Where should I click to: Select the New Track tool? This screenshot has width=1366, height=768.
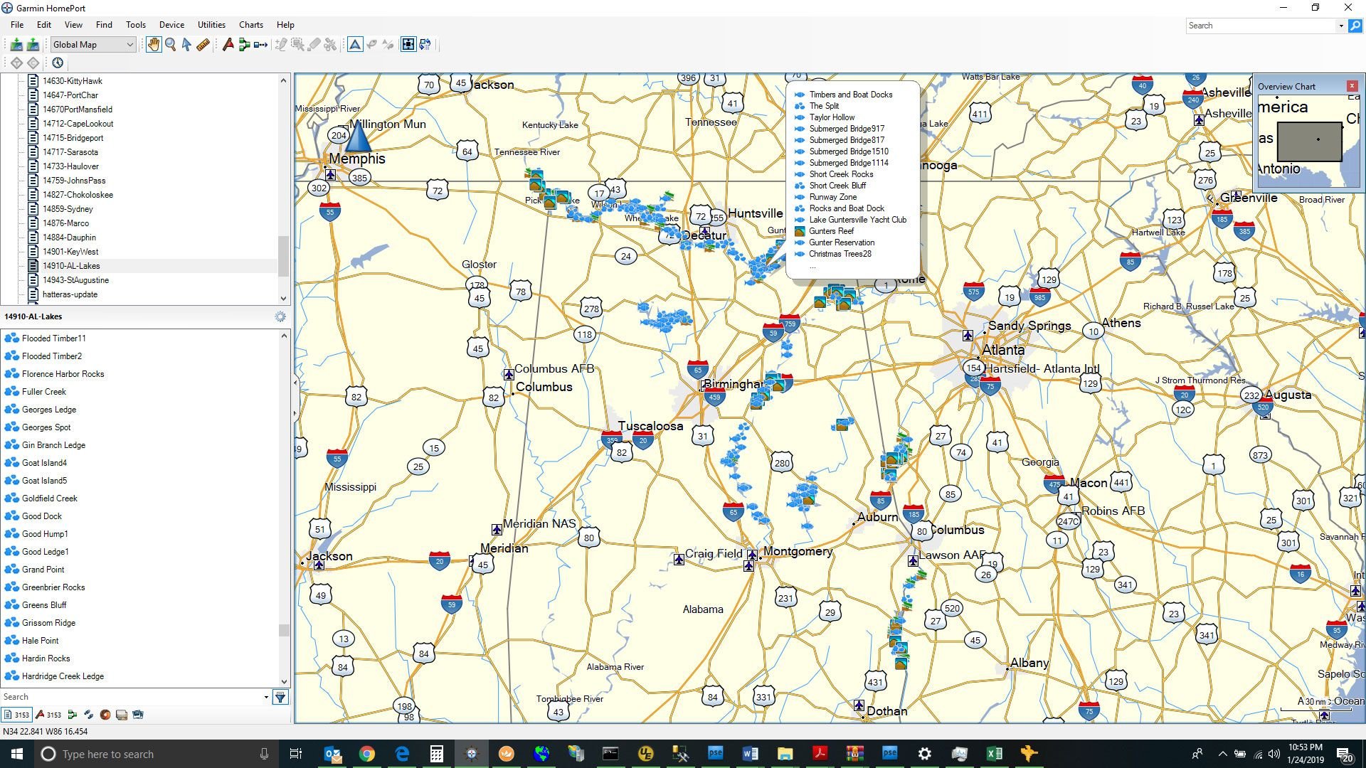coord(260,45)
